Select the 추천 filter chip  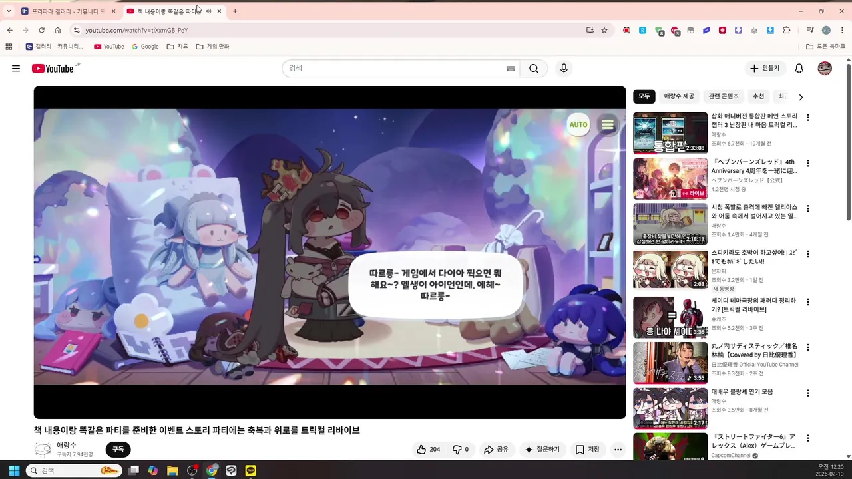758,96
